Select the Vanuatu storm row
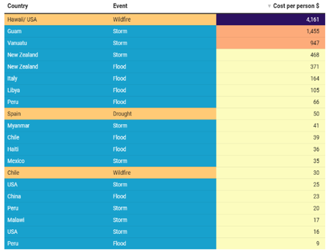This screenshot has width=329, height=251. (x=165, y=43)
